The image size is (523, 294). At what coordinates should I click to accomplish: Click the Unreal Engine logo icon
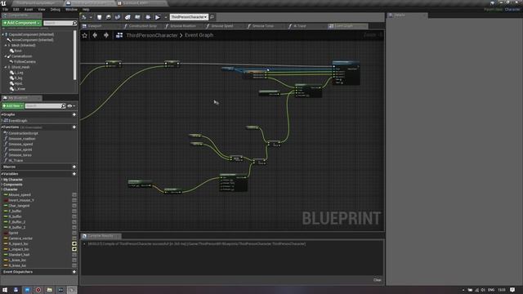point(3,3)
